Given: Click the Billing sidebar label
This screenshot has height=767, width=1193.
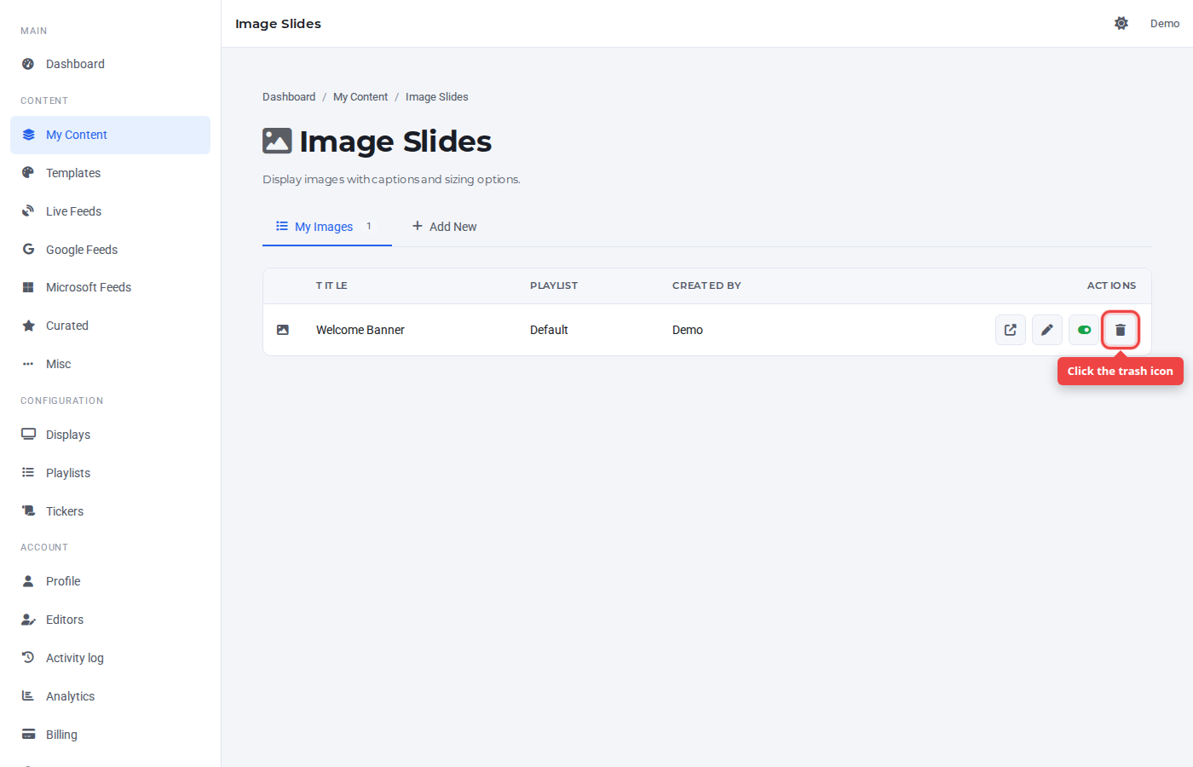Looking at the screenshot, I should coord(61,735).
